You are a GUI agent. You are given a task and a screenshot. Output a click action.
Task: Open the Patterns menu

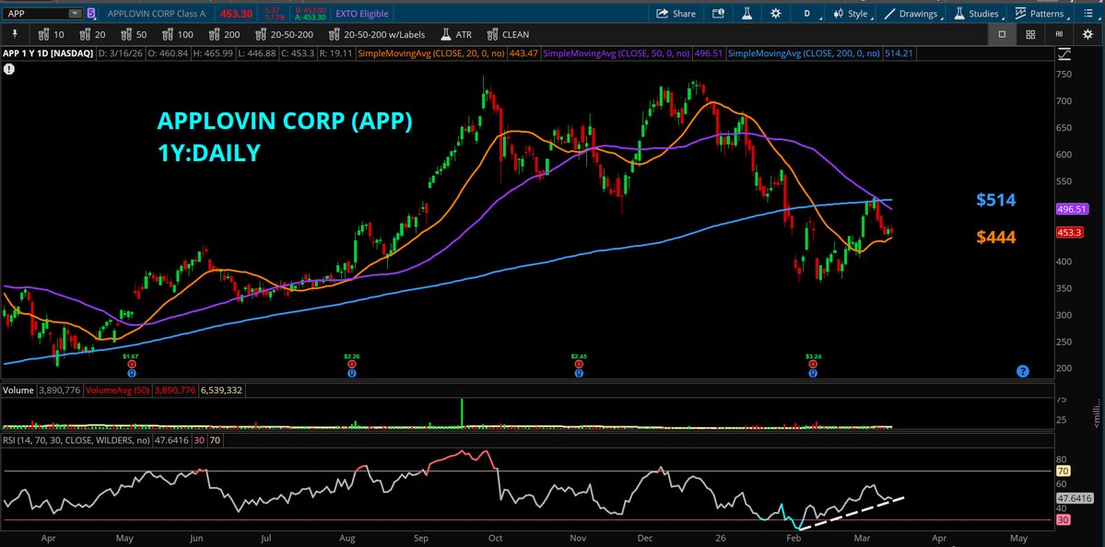(x=1040, y=14)
